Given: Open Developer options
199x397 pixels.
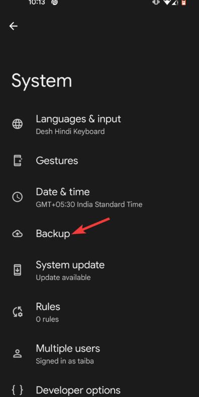Looking at the screenshot, I should click(x=99, y=390).
